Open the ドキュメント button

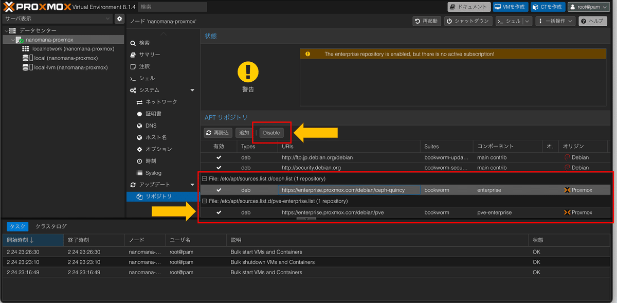pos(469,7)
